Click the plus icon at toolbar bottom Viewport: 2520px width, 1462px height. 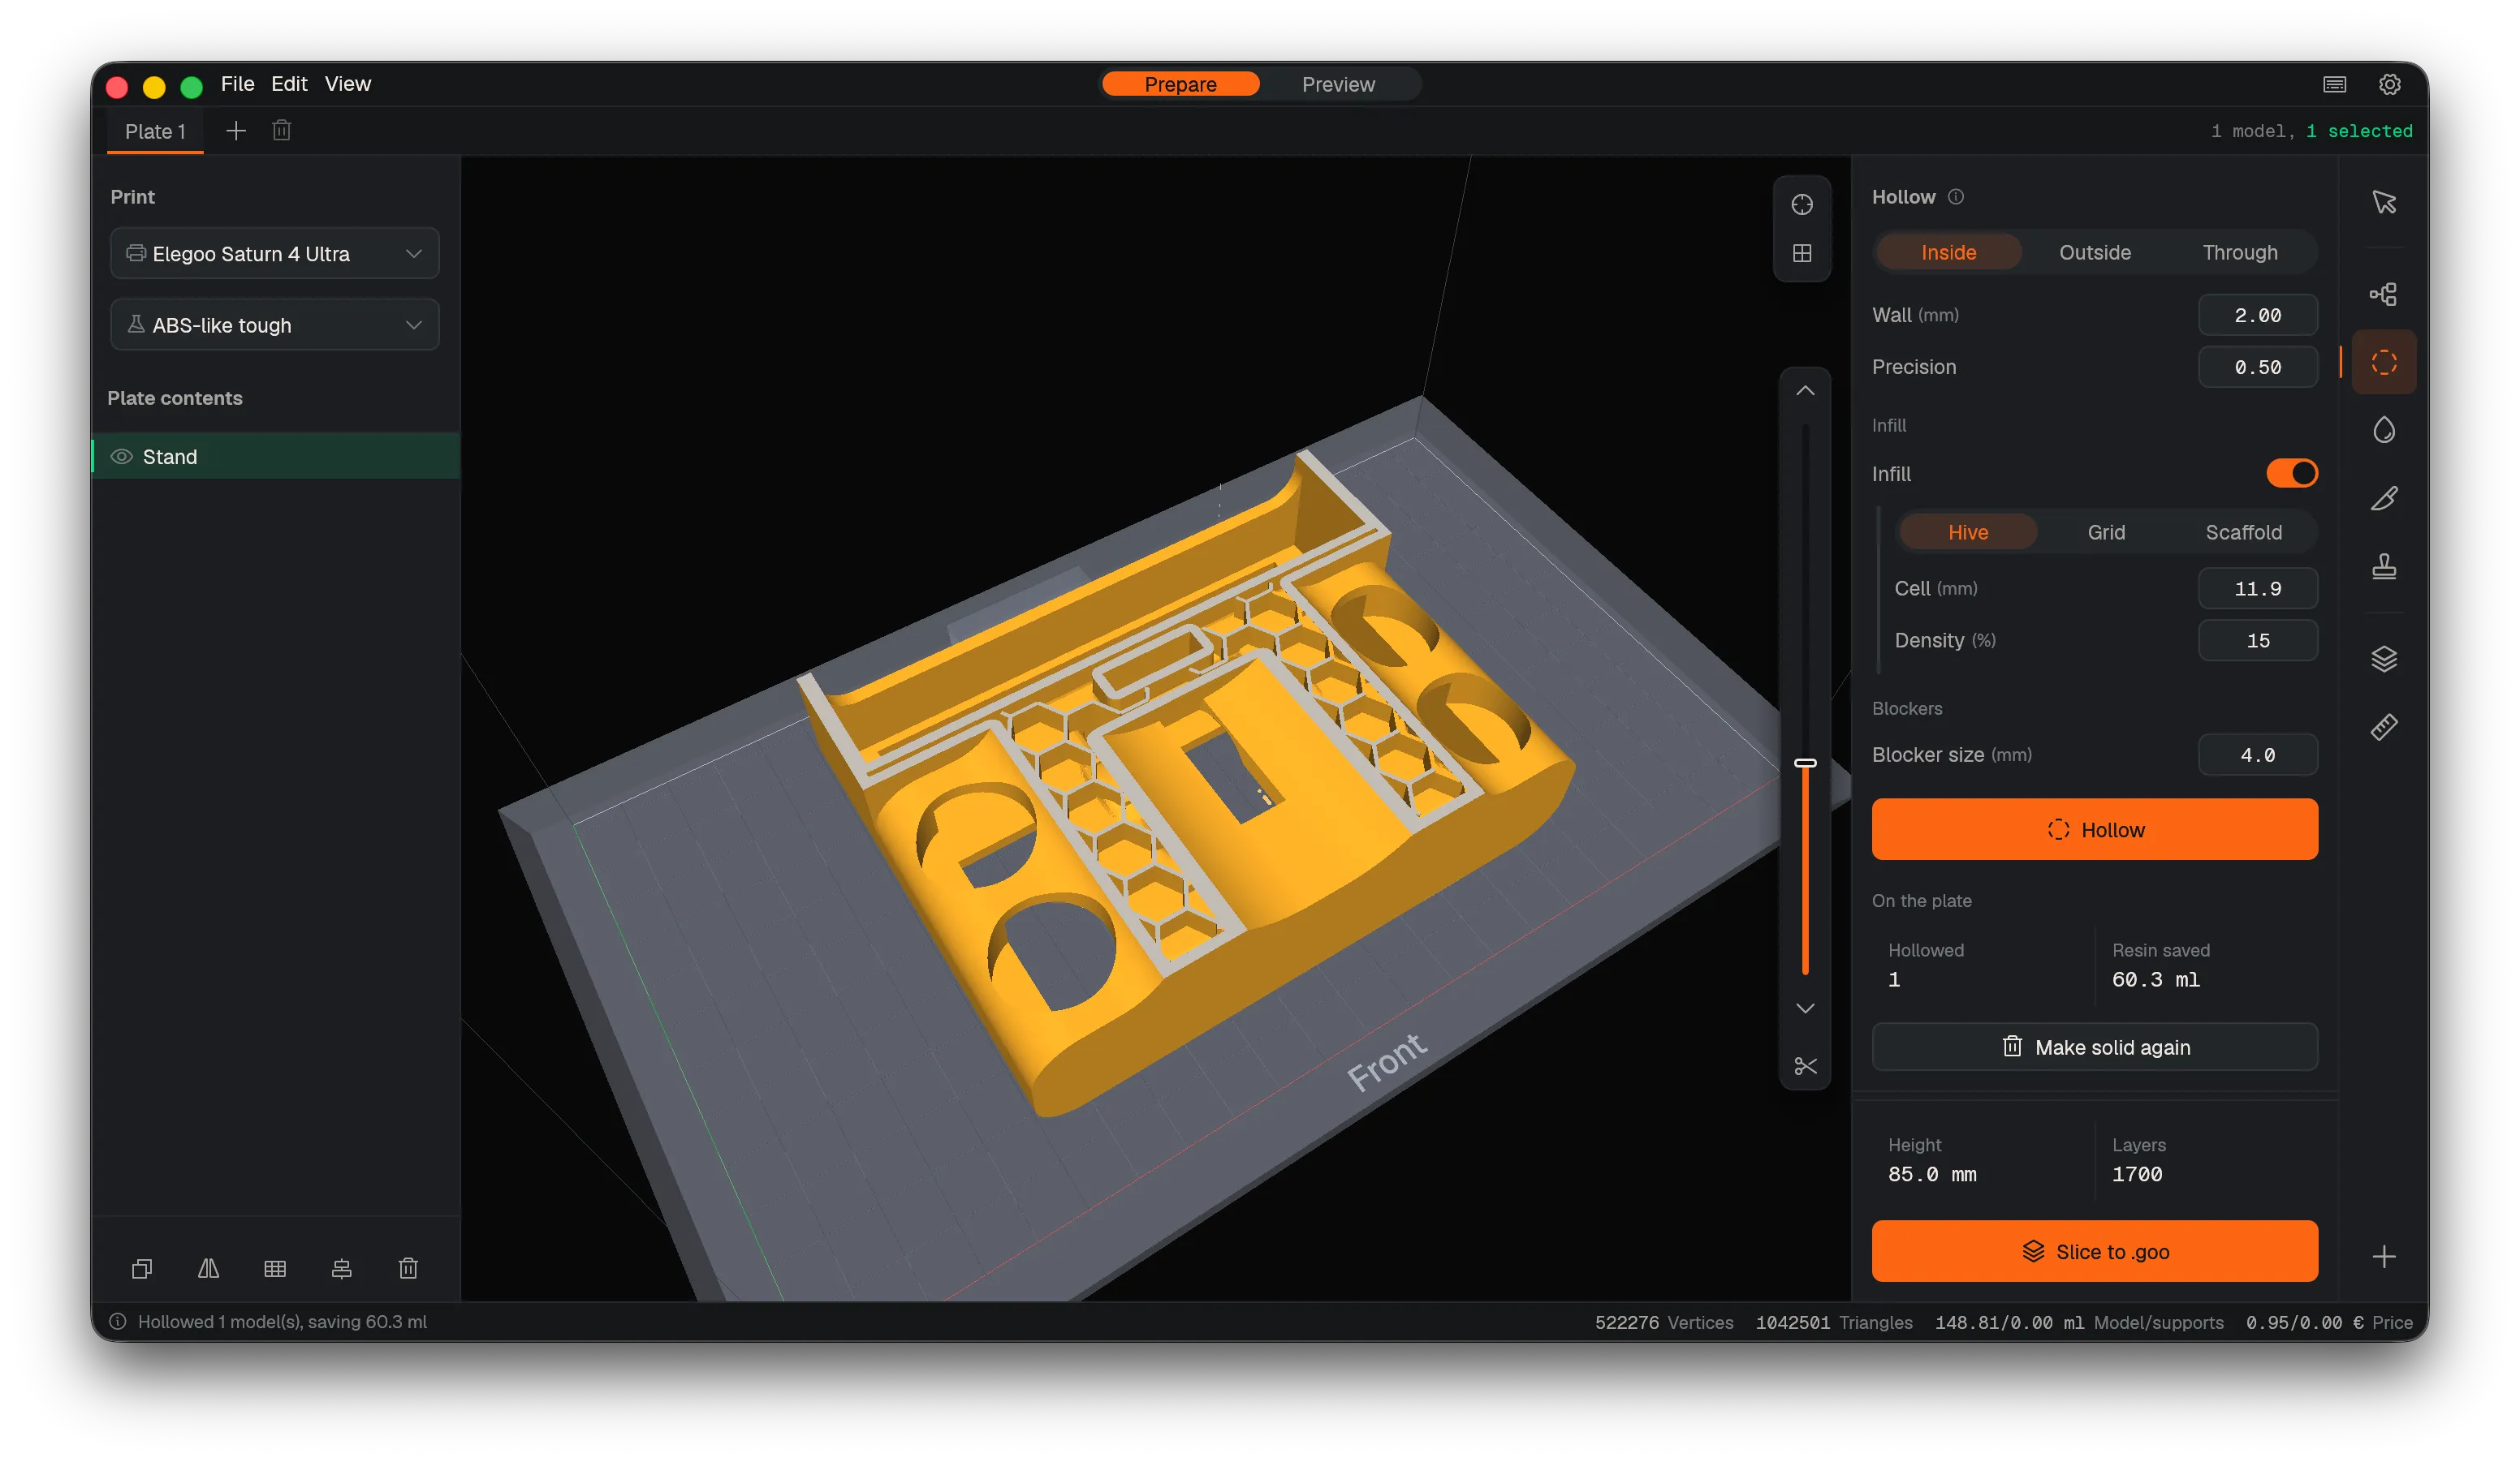point(2383,1256)
